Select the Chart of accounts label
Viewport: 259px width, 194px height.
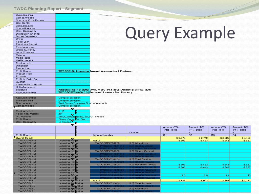click(26, 103)
